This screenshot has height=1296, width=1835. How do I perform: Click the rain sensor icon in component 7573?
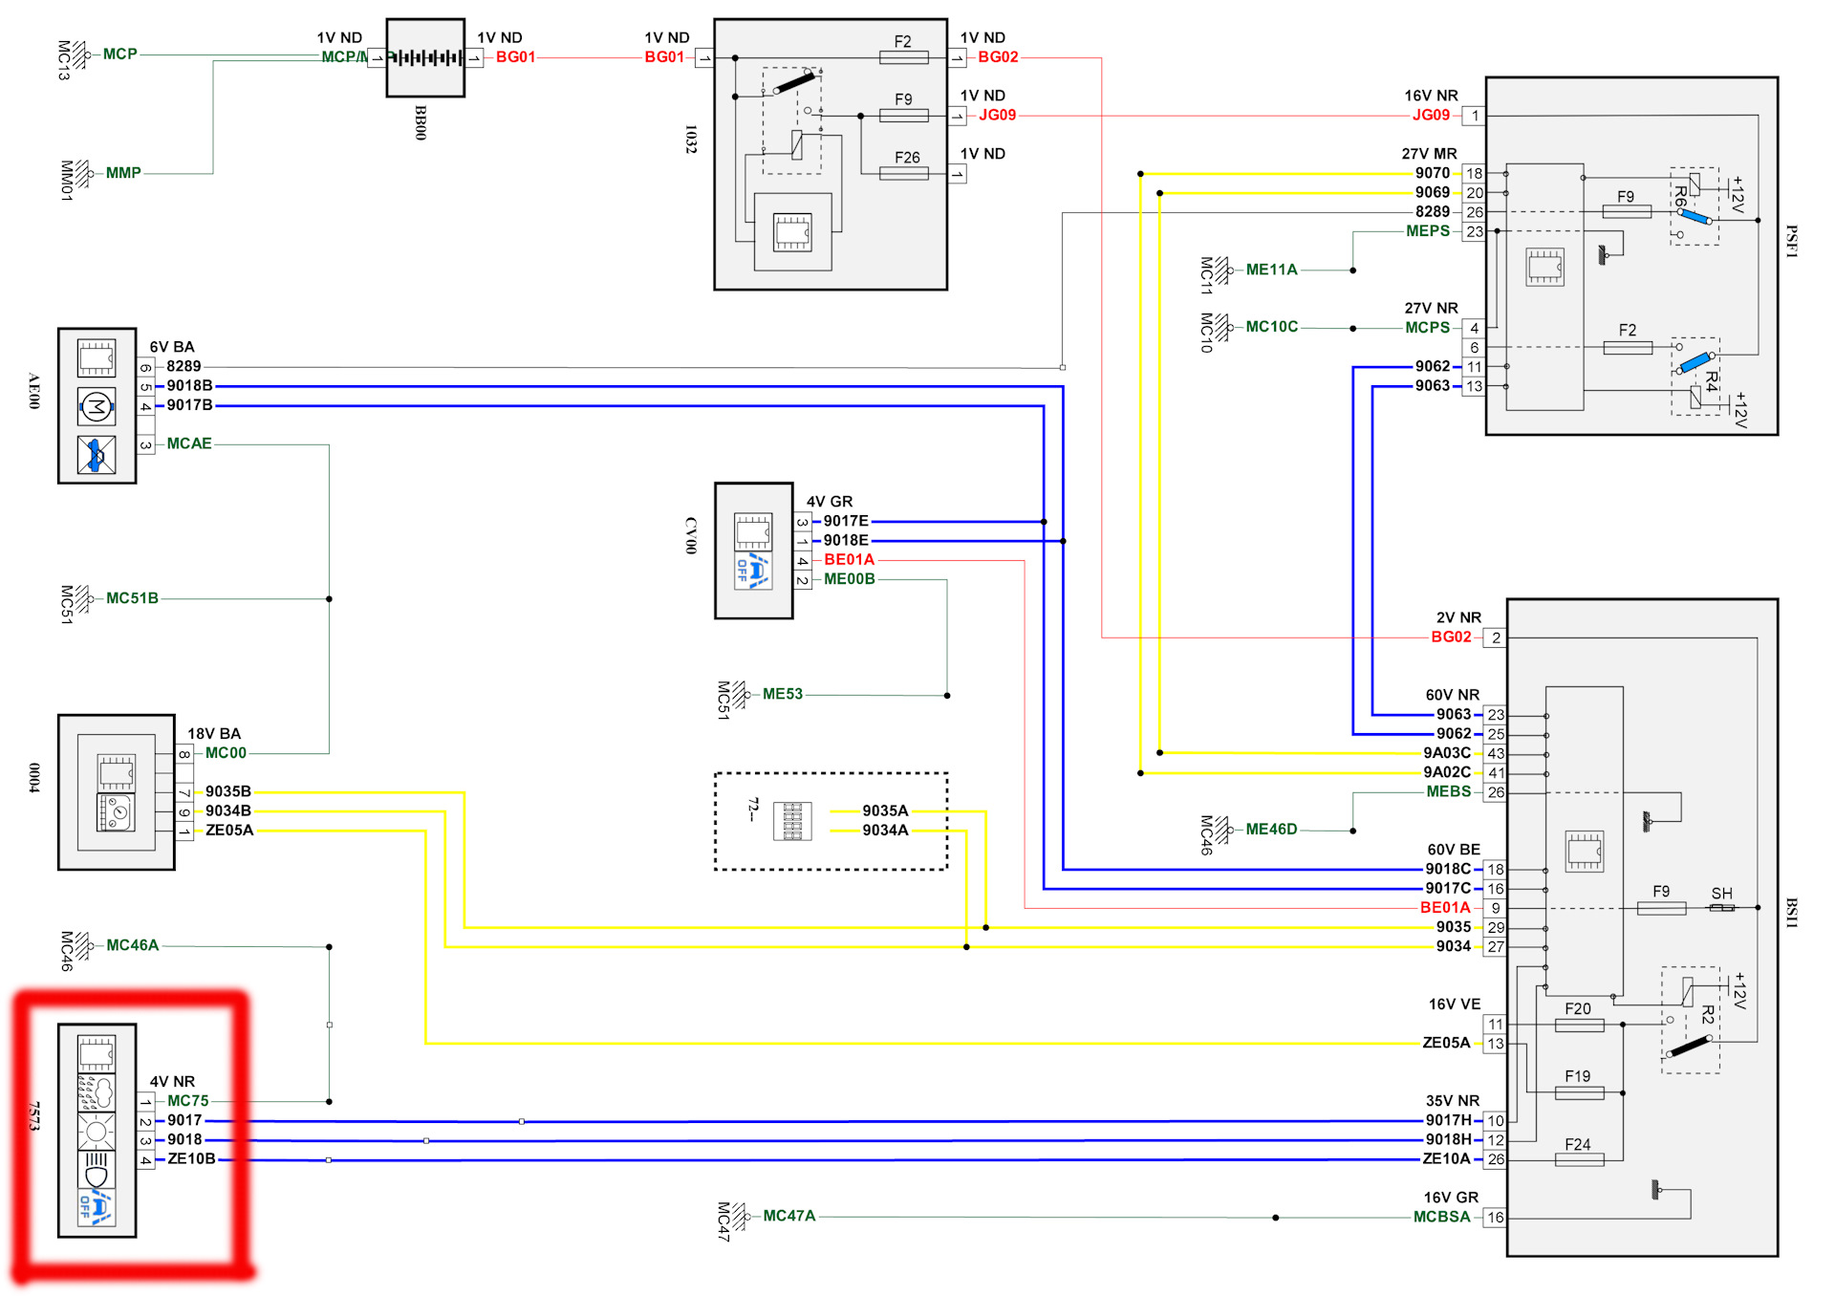96,1092
